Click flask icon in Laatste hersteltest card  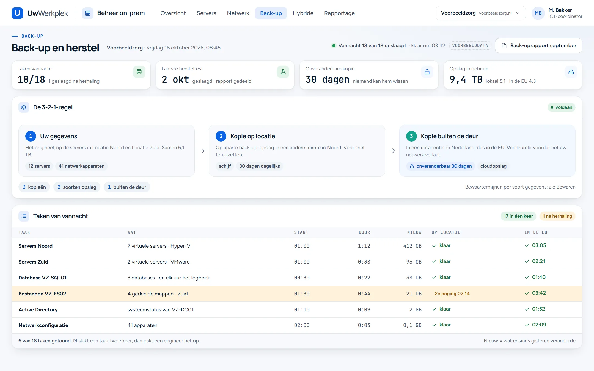283,72
